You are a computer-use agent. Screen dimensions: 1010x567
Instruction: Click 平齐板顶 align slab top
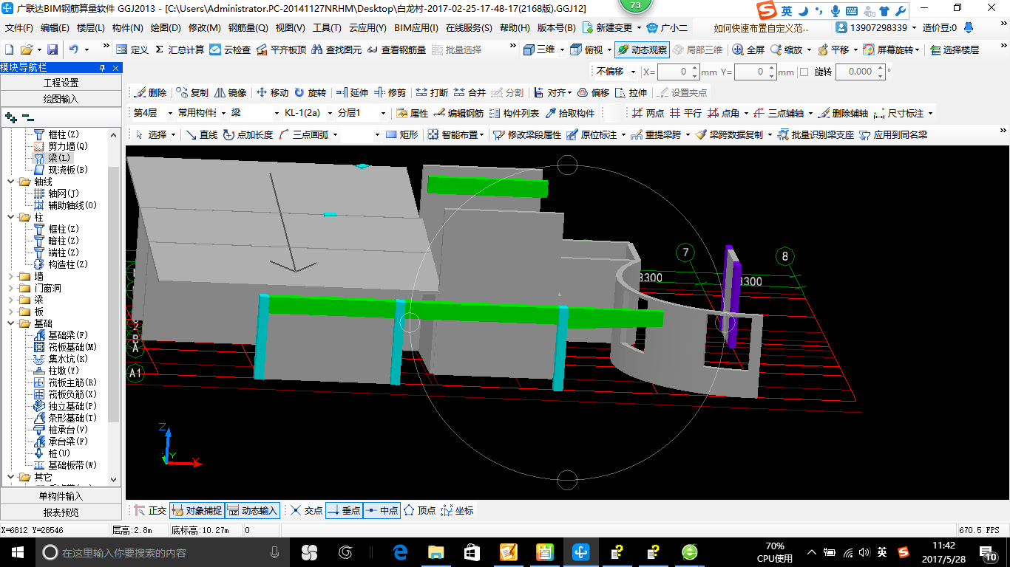pyautogui.click(x=281, y=49)
